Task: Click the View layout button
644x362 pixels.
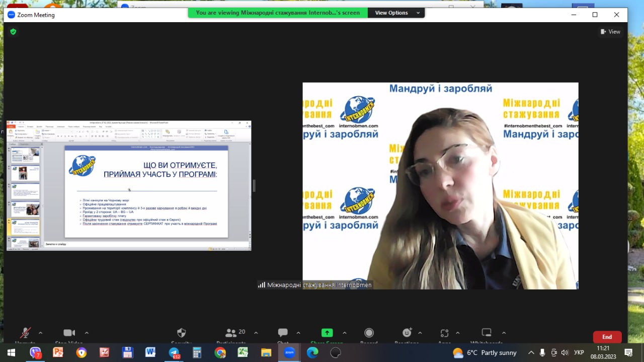Action: point(610,32)
